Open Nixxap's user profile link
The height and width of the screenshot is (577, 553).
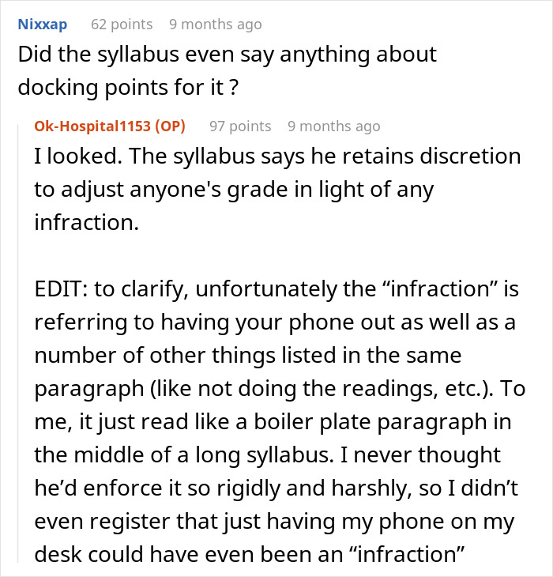43,25
